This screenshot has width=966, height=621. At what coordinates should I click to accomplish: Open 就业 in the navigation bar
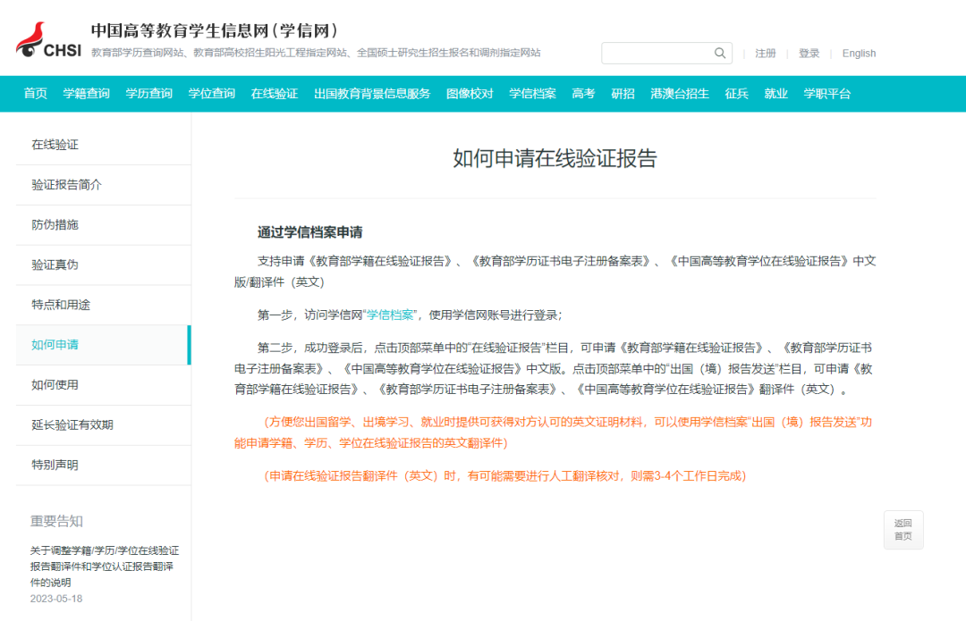(x=775, y=94)
